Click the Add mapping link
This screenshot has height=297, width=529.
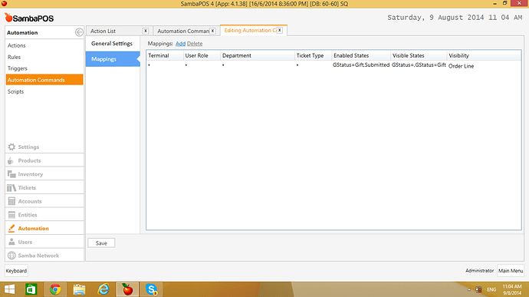[x=180, y=44]
